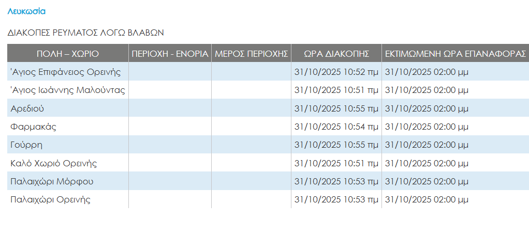The width and height of the screenshot is (529, 235).
Task: Select the Άγιος Ιωάννης Μαλούντας row
Action: [68, 90]
